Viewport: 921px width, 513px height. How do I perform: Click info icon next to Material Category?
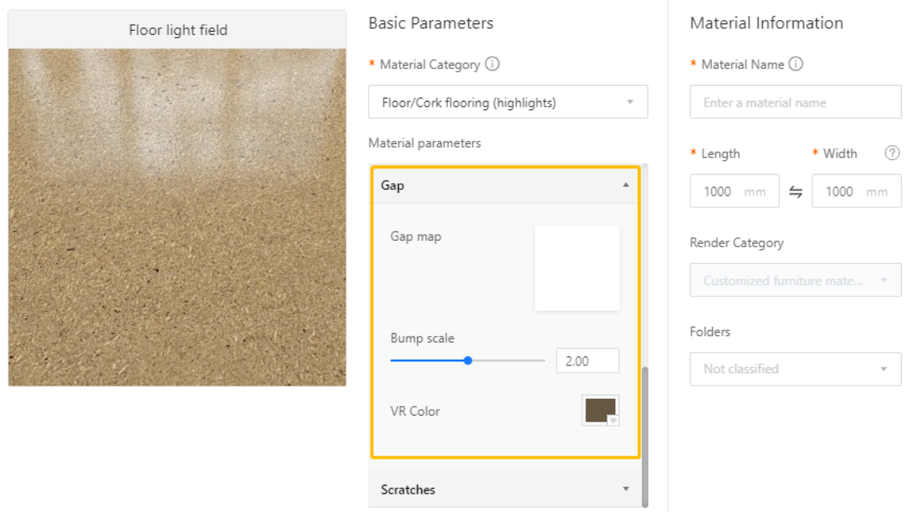click(x=492, y=64)
